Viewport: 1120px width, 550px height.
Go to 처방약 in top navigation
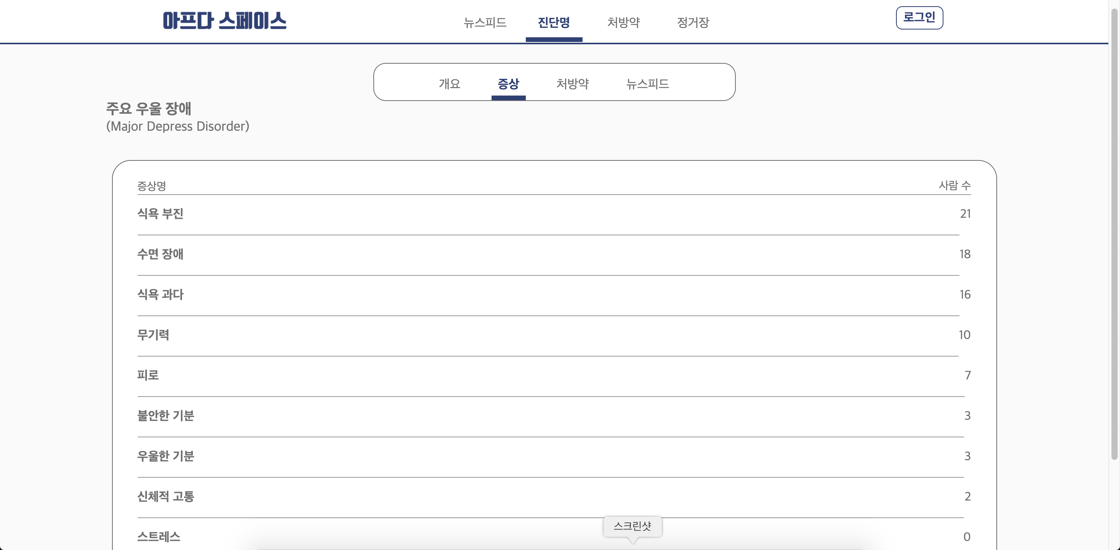[x=623, y=22]
